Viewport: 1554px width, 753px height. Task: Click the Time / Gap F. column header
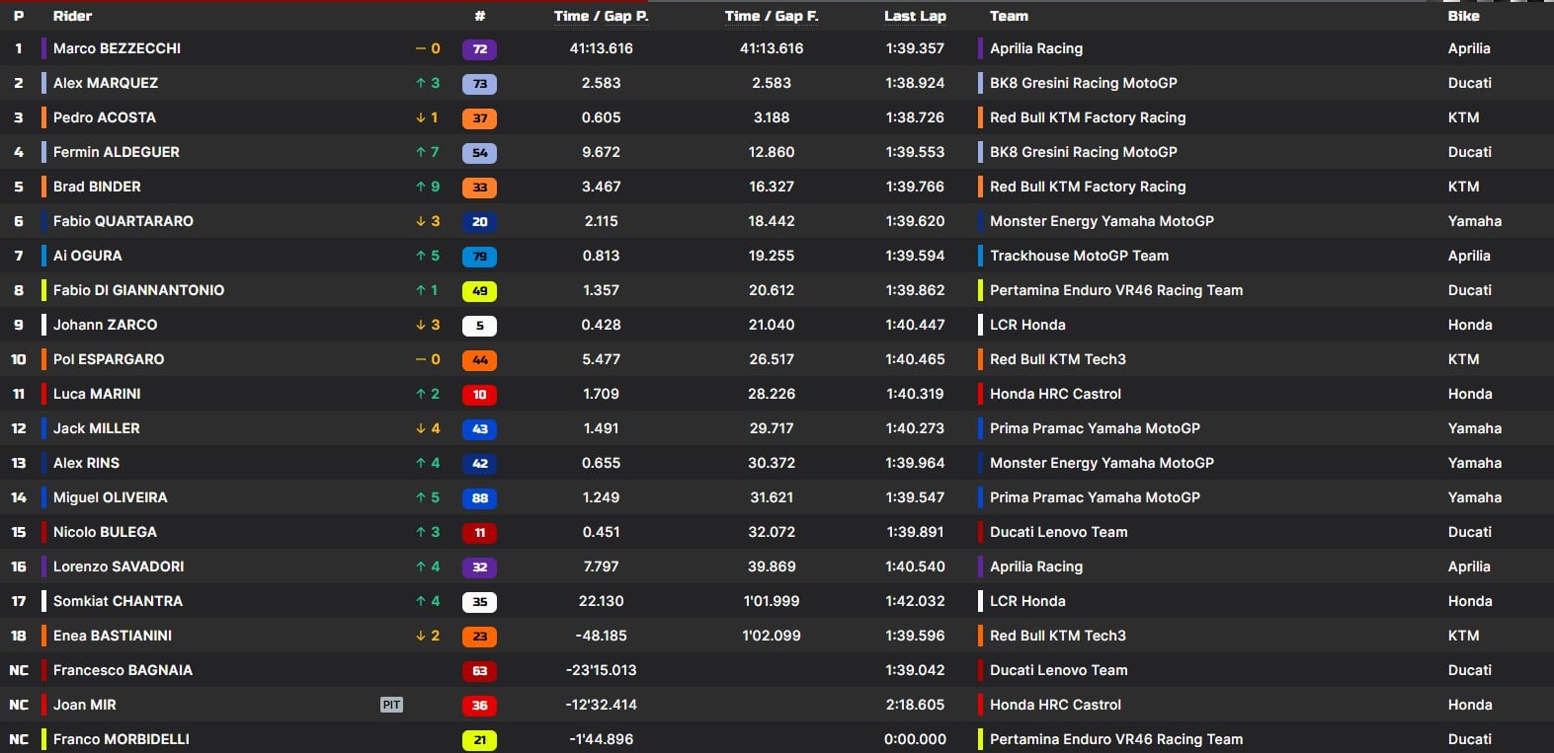point(772,16)
